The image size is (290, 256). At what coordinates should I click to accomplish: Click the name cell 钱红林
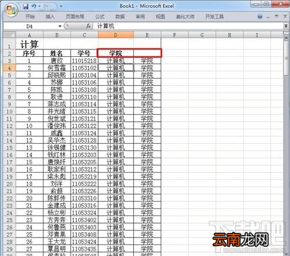point(57,155)
